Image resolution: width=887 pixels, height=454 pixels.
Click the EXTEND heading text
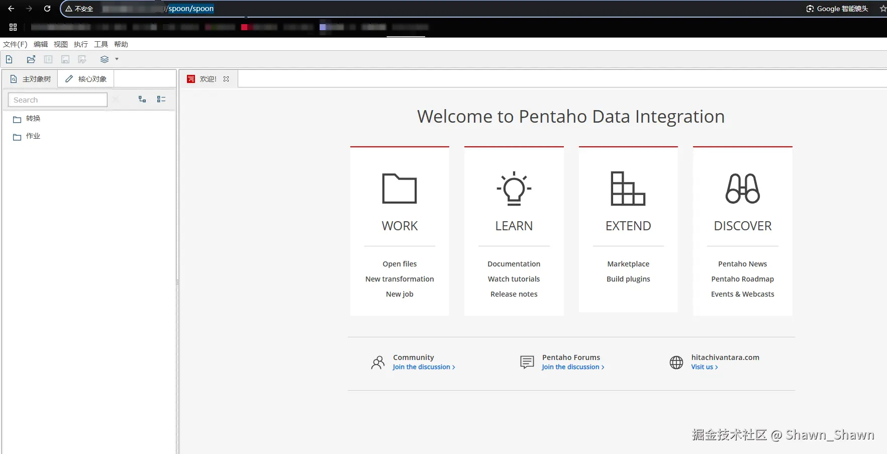[x=628, y=226]
